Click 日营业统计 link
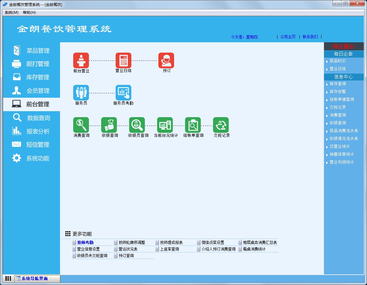The image size is (367, 285). tap(340, 147)
